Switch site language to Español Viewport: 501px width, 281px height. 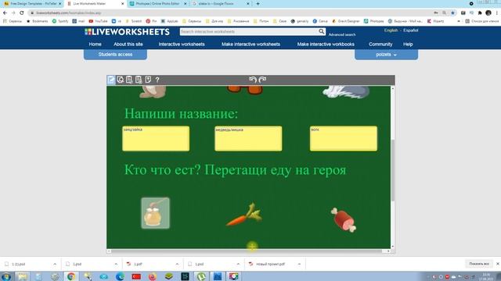point(410,30)
